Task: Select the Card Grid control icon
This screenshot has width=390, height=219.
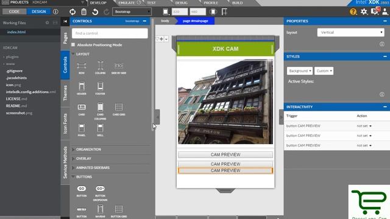Action: [x=119, y=107]
